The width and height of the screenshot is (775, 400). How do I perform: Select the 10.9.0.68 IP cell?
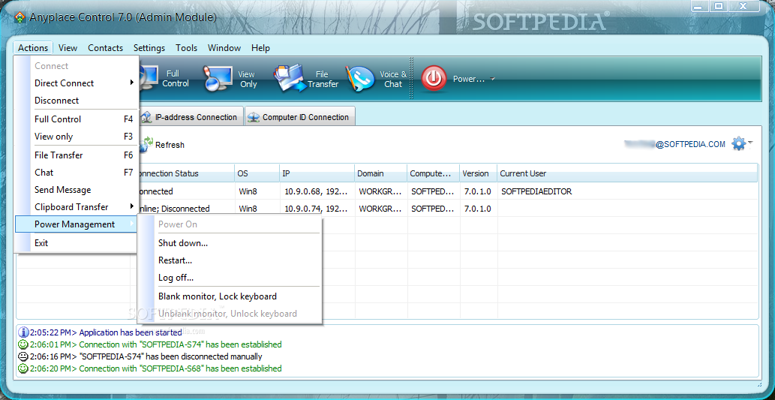[x=317, y=191]
